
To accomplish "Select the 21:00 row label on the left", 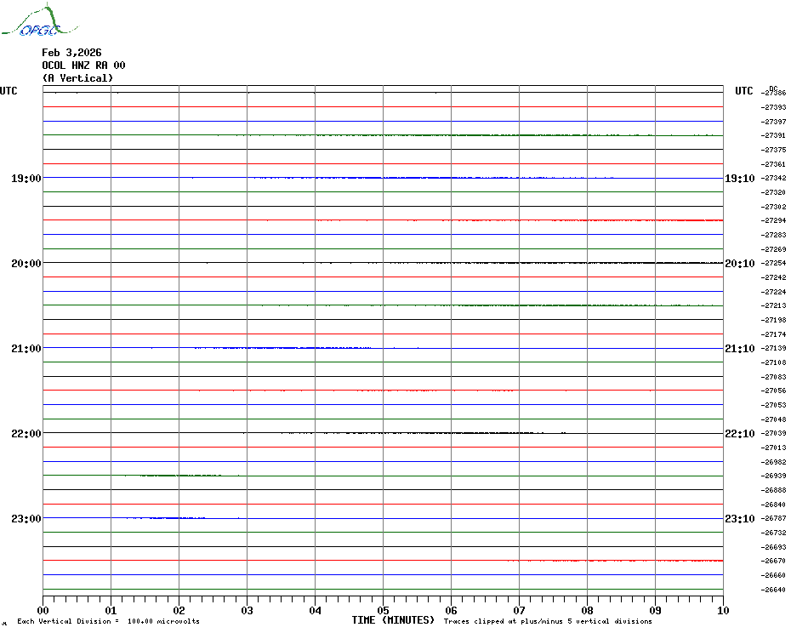I will [26, 349].
